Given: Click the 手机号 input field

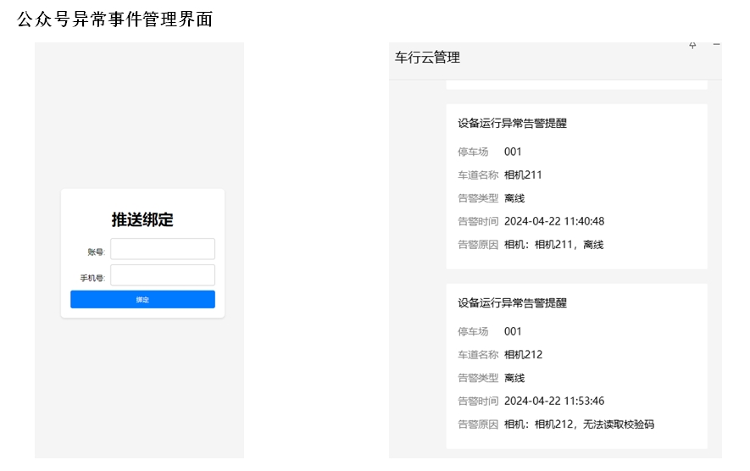Looking at the screenshot, I should click(x=163, y=275).
